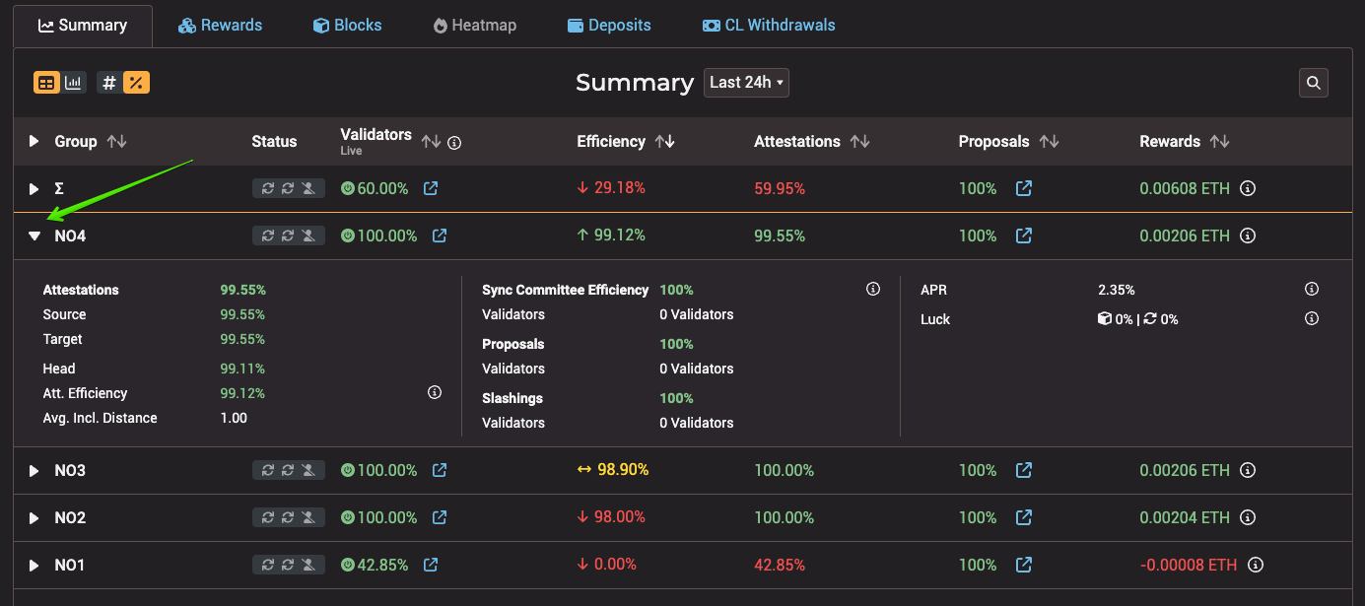Screen dimensions: 1365x606
Task: Collapse the NO4 group row
Action: click(34, 236)
